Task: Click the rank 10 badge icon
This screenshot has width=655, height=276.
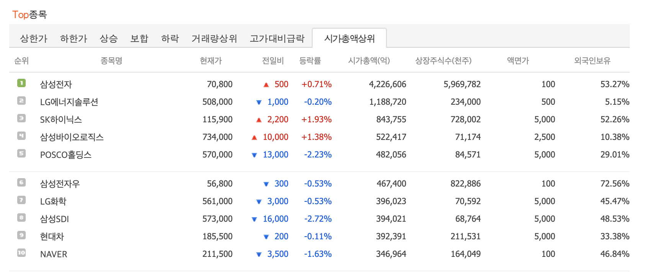Action: coord(21,253)
